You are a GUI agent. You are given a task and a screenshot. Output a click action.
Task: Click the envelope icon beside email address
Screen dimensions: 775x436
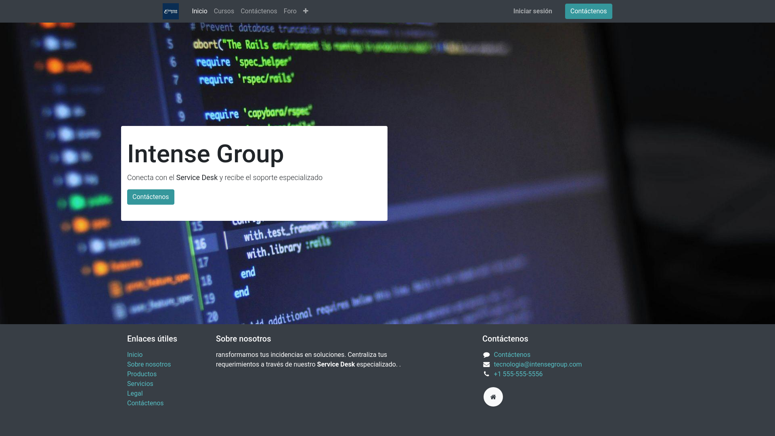click(x=486, y=365)
